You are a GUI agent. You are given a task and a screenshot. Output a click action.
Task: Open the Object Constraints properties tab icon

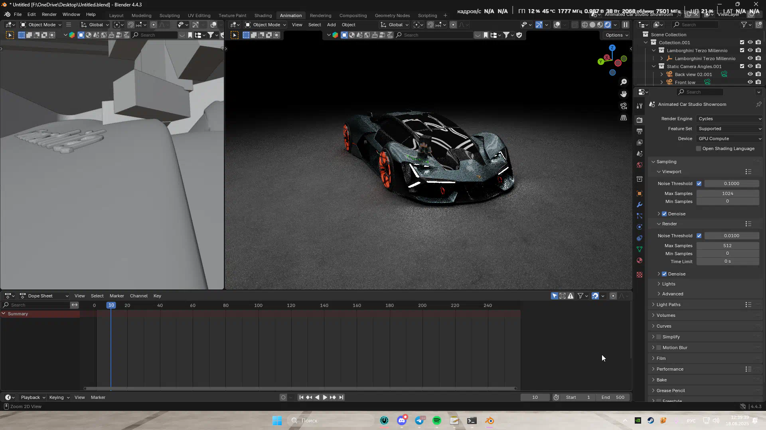(x=640, y=238)
